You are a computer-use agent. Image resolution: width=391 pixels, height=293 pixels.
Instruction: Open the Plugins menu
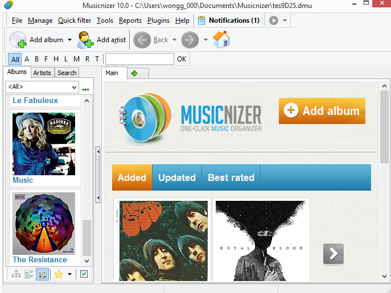[158, 20]
